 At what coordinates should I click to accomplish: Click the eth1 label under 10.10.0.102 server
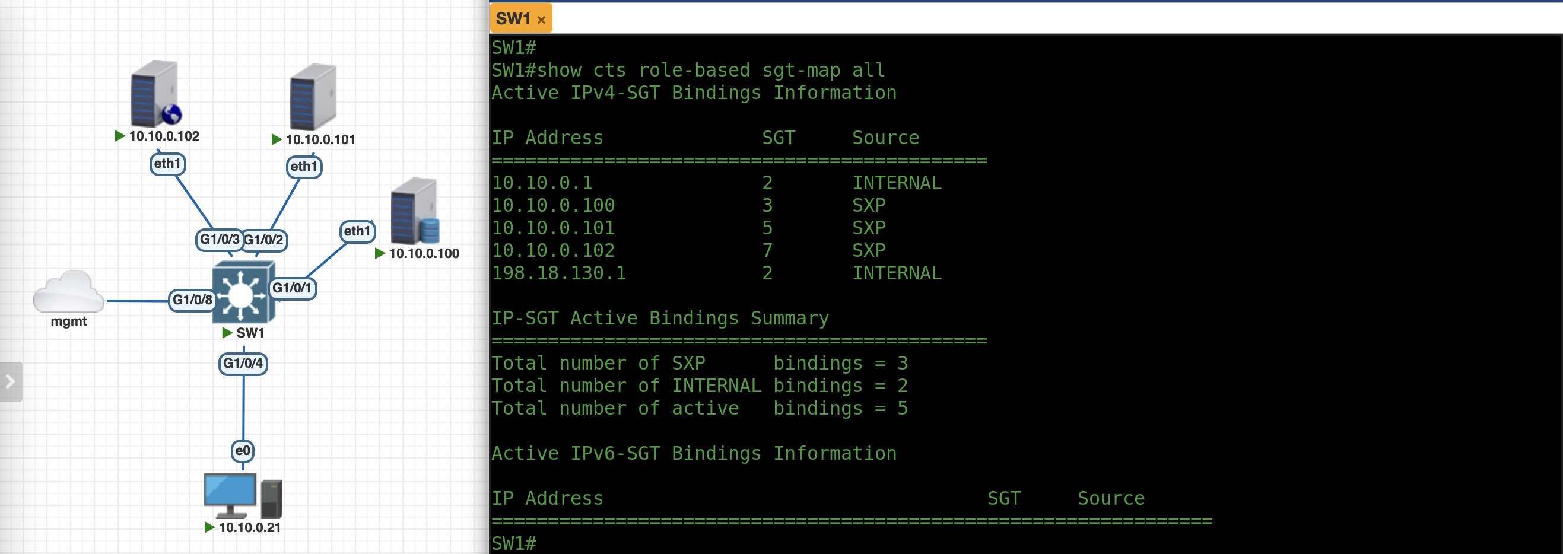tap(167, 164)
